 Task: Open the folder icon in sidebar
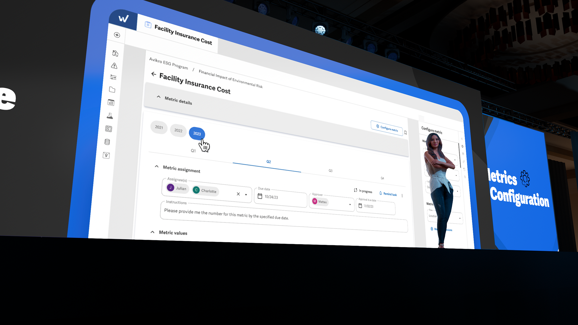[112, 90]
